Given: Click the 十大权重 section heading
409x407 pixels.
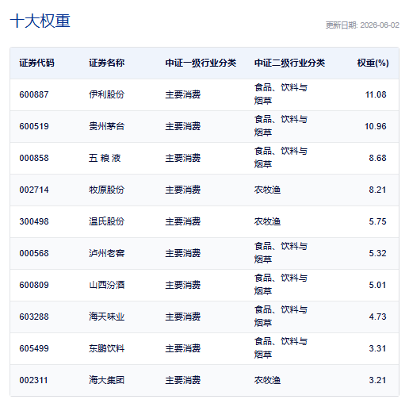Looking at the screenshot, I should [x=40, y=21].
